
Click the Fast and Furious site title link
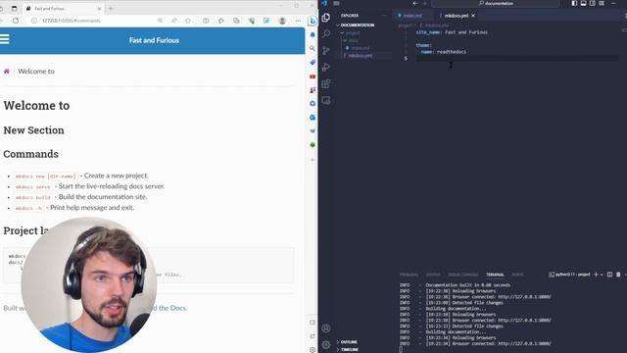(x=154, y=40)
